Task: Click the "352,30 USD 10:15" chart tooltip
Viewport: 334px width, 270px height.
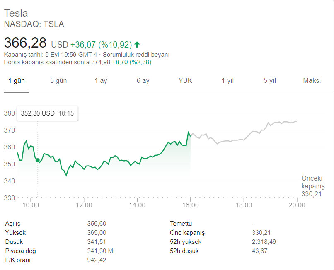Action: coord(48,113)
